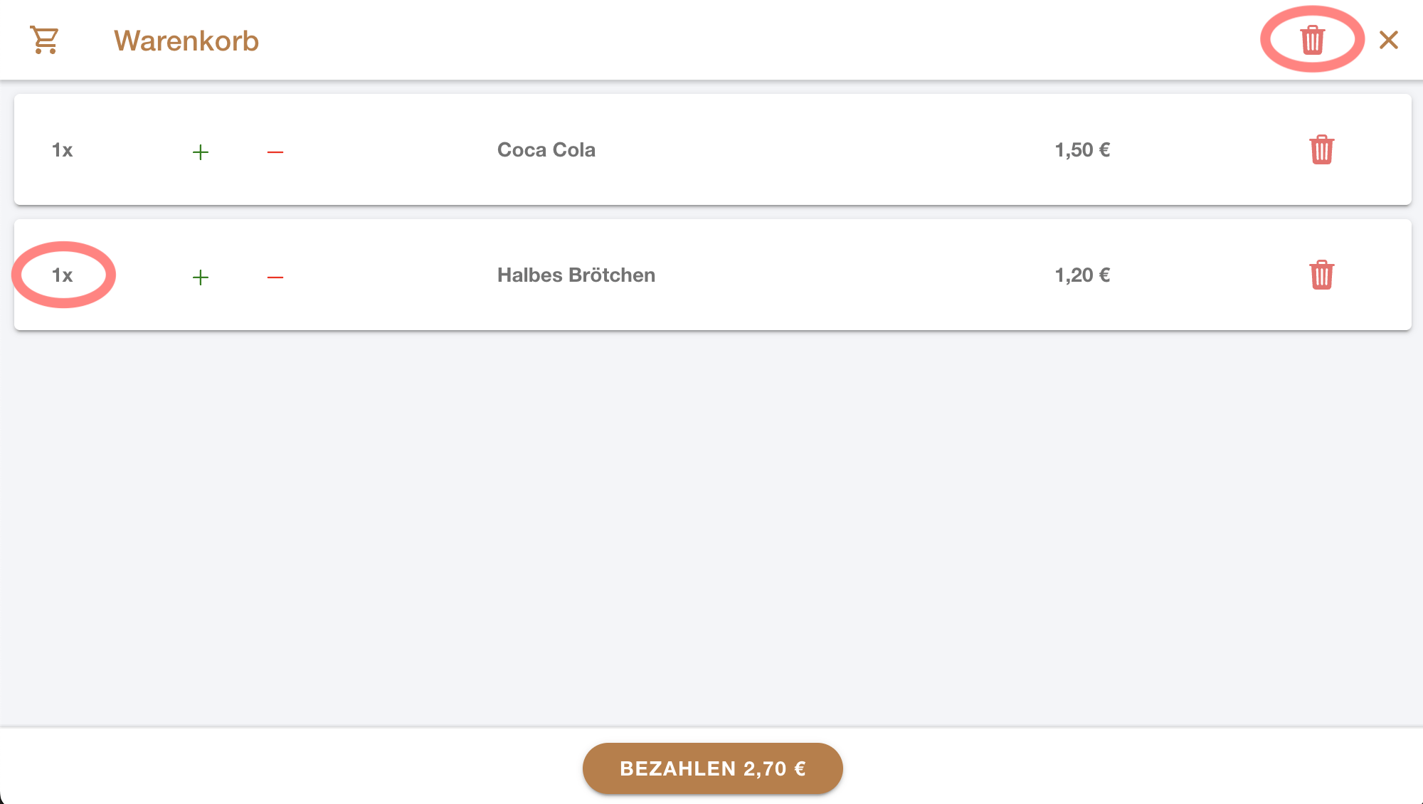Click the 1,20 € price

coord(1082,275)
